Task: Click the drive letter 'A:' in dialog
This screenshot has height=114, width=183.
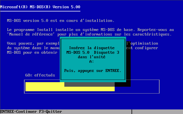Action: 91,61
